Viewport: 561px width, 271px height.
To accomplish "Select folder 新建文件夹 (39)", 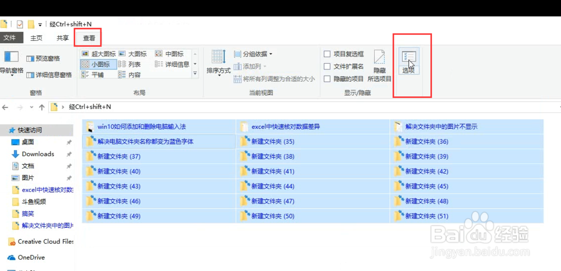I will (x=467, y=156).
